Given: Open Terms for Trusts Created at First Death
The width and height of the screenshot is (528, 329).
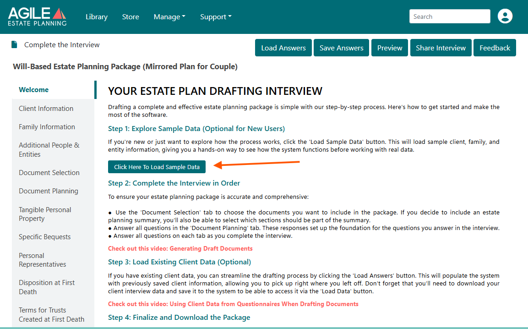Looking at the screenshot, I should tap(53, 314).
